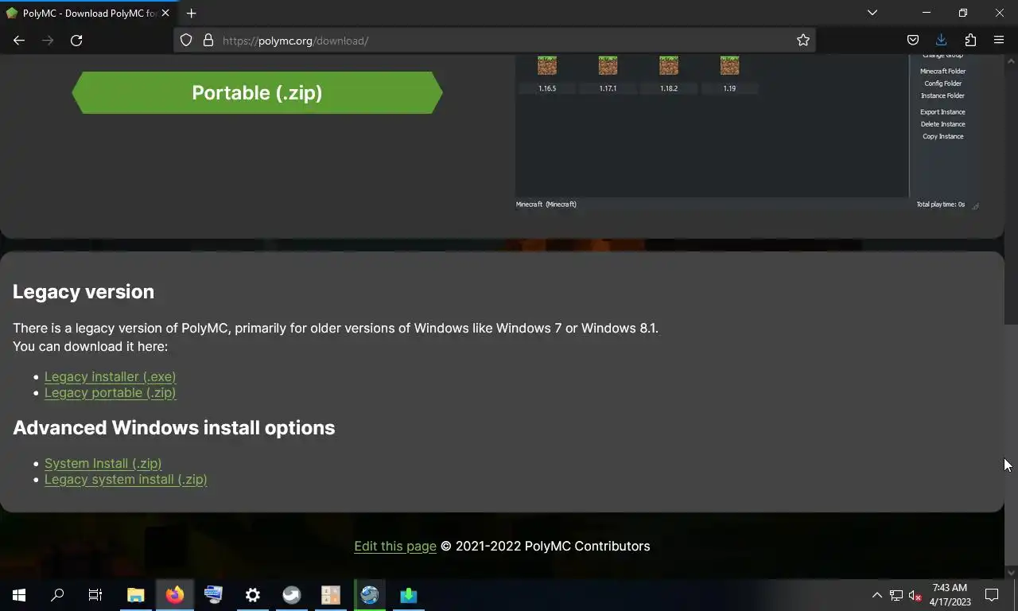Bookmark this page with the star
Viewport: 1018px width, 611px height.
pos(803,41)
